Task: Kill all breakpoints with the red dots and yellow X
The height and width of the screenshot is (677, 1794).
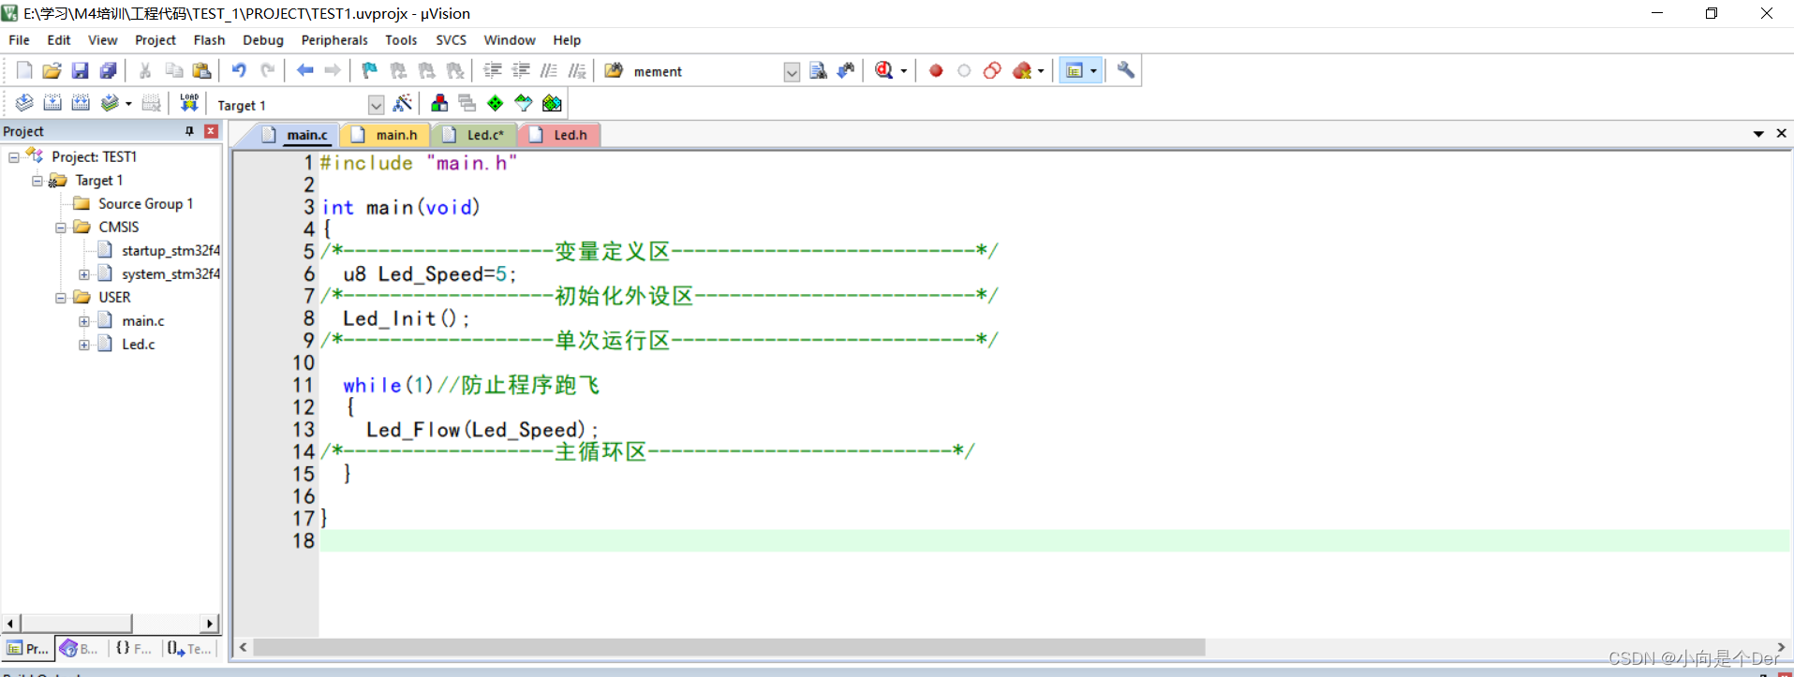Action: pos(1022,70)
